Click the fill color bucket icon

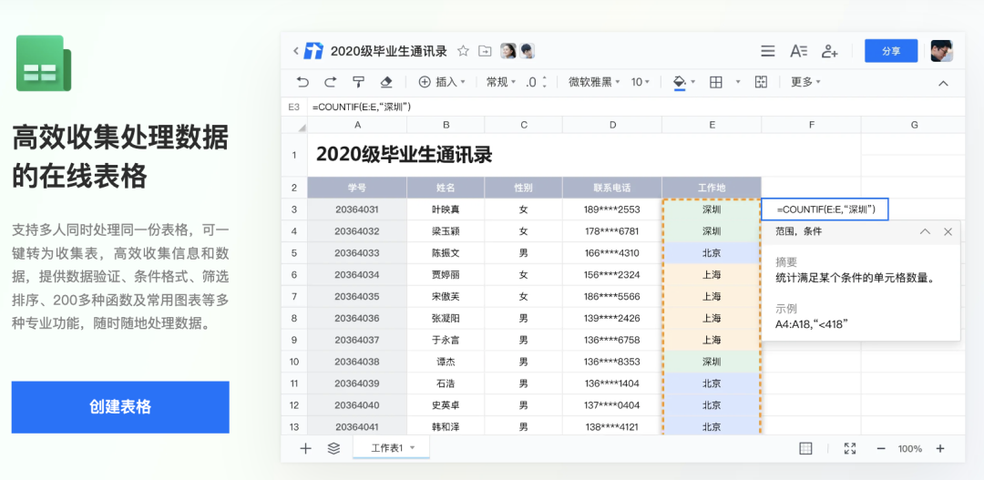point(679,82)
